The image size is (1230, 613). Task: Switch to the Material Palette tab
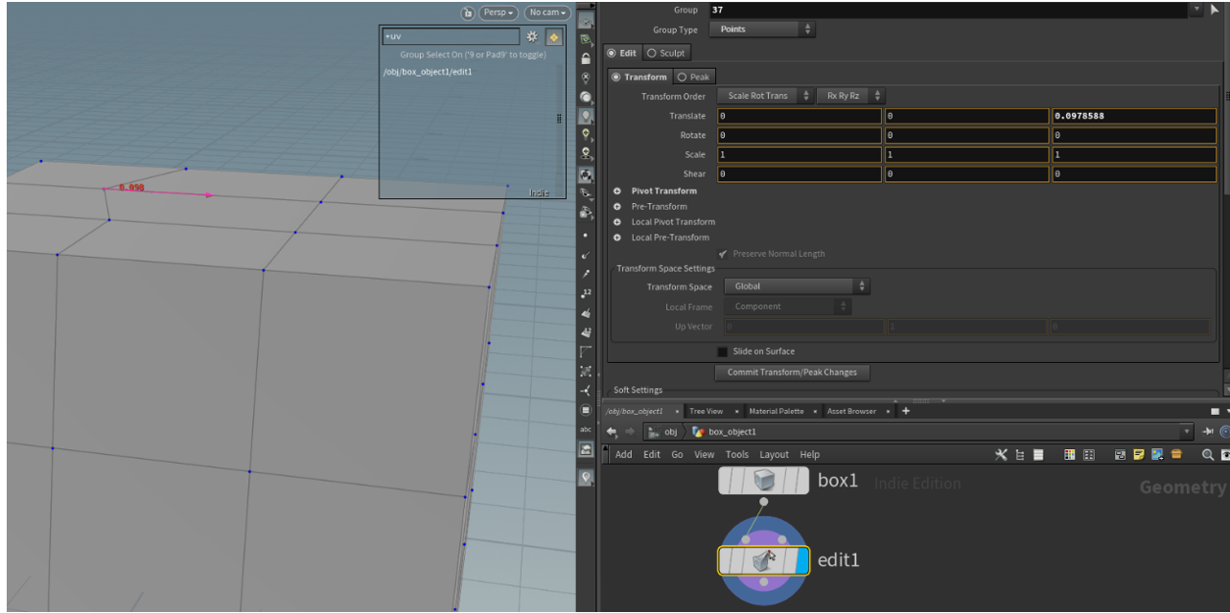click(x=777, y=411)
